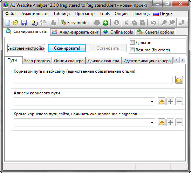This screenshot has height=173, width=191.
Task: Open the Опции сканера tab
Action: click(x=69, y=61)
